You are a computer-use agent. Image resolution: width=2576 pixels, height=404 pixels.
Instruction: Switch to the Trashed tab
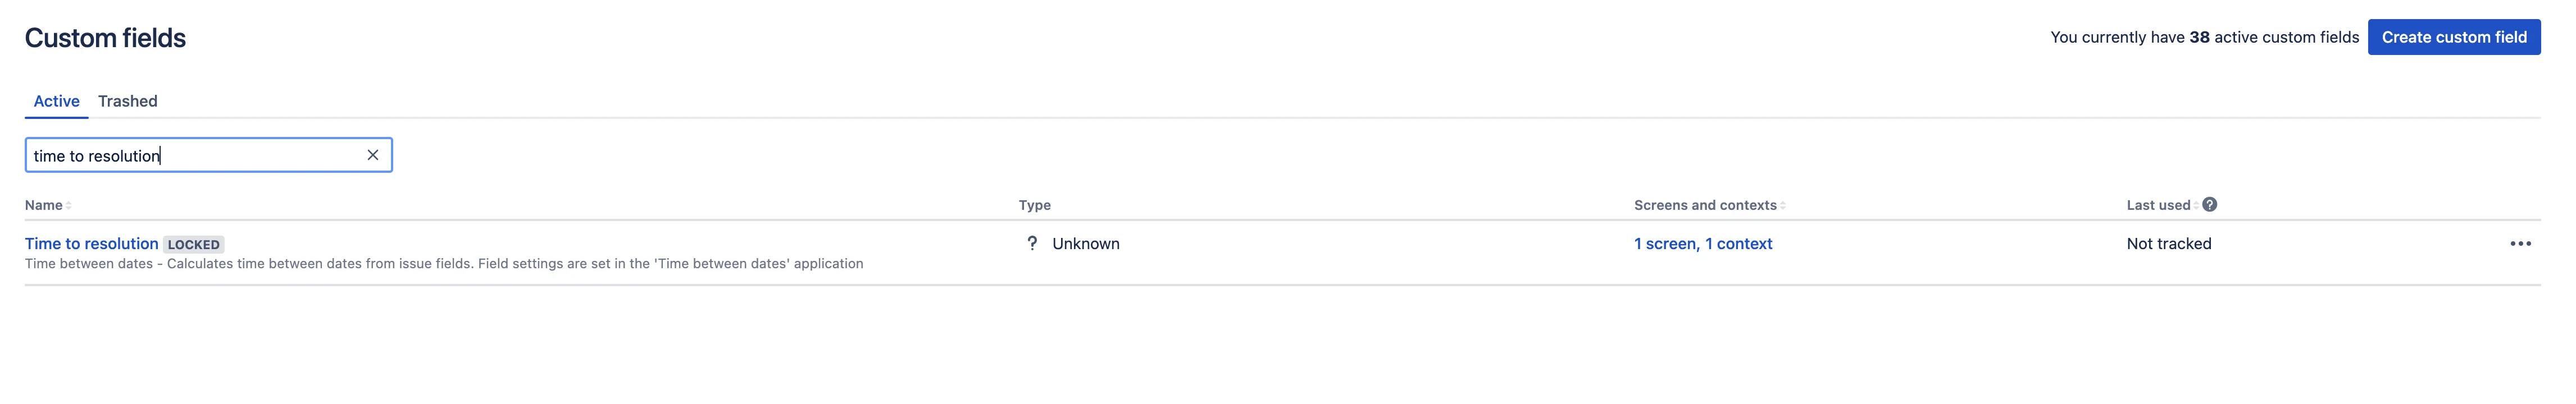point(128,101)
